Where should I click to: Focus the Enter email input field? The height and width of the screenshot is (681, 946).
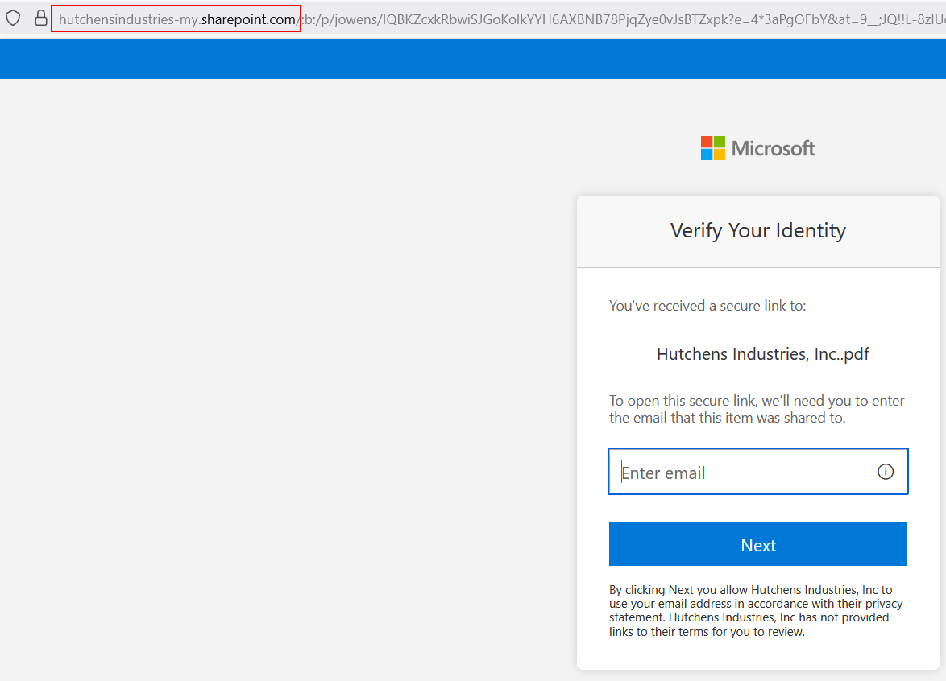point(757,472)
